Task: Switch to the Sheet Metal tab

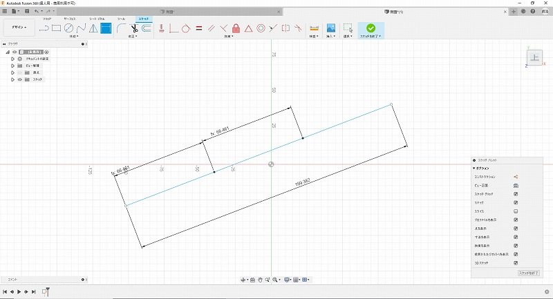Action: (97, 19)
